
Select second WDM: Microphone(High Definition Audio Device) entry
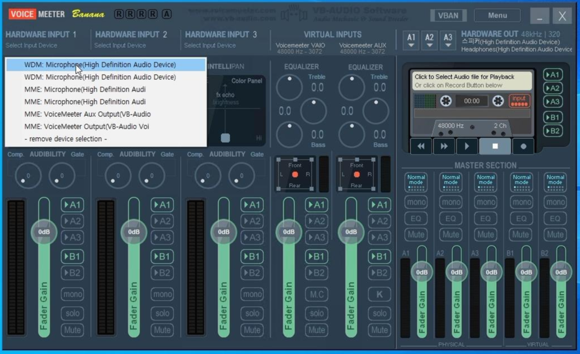[x=106, y=77]
